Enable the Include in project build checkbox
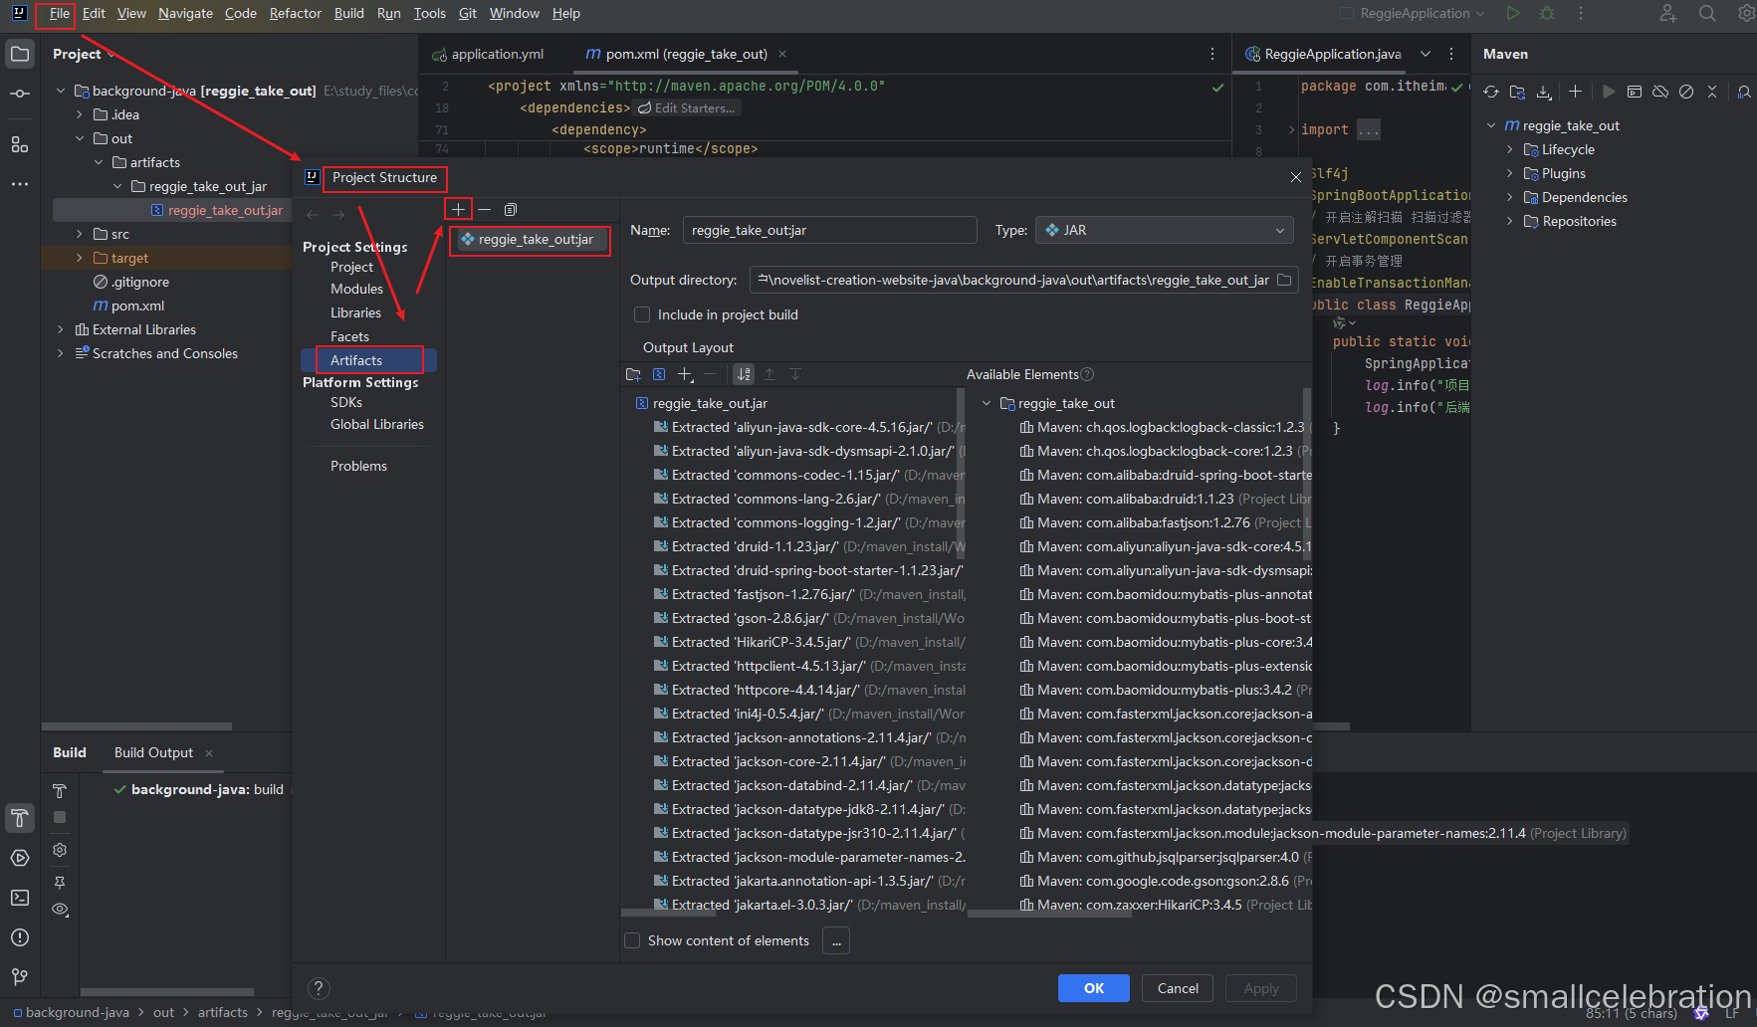 point(642,314)
